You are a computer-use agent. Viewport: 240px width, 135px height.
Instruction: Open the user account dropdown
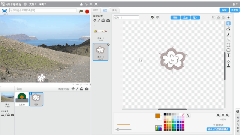click(235, 4)
